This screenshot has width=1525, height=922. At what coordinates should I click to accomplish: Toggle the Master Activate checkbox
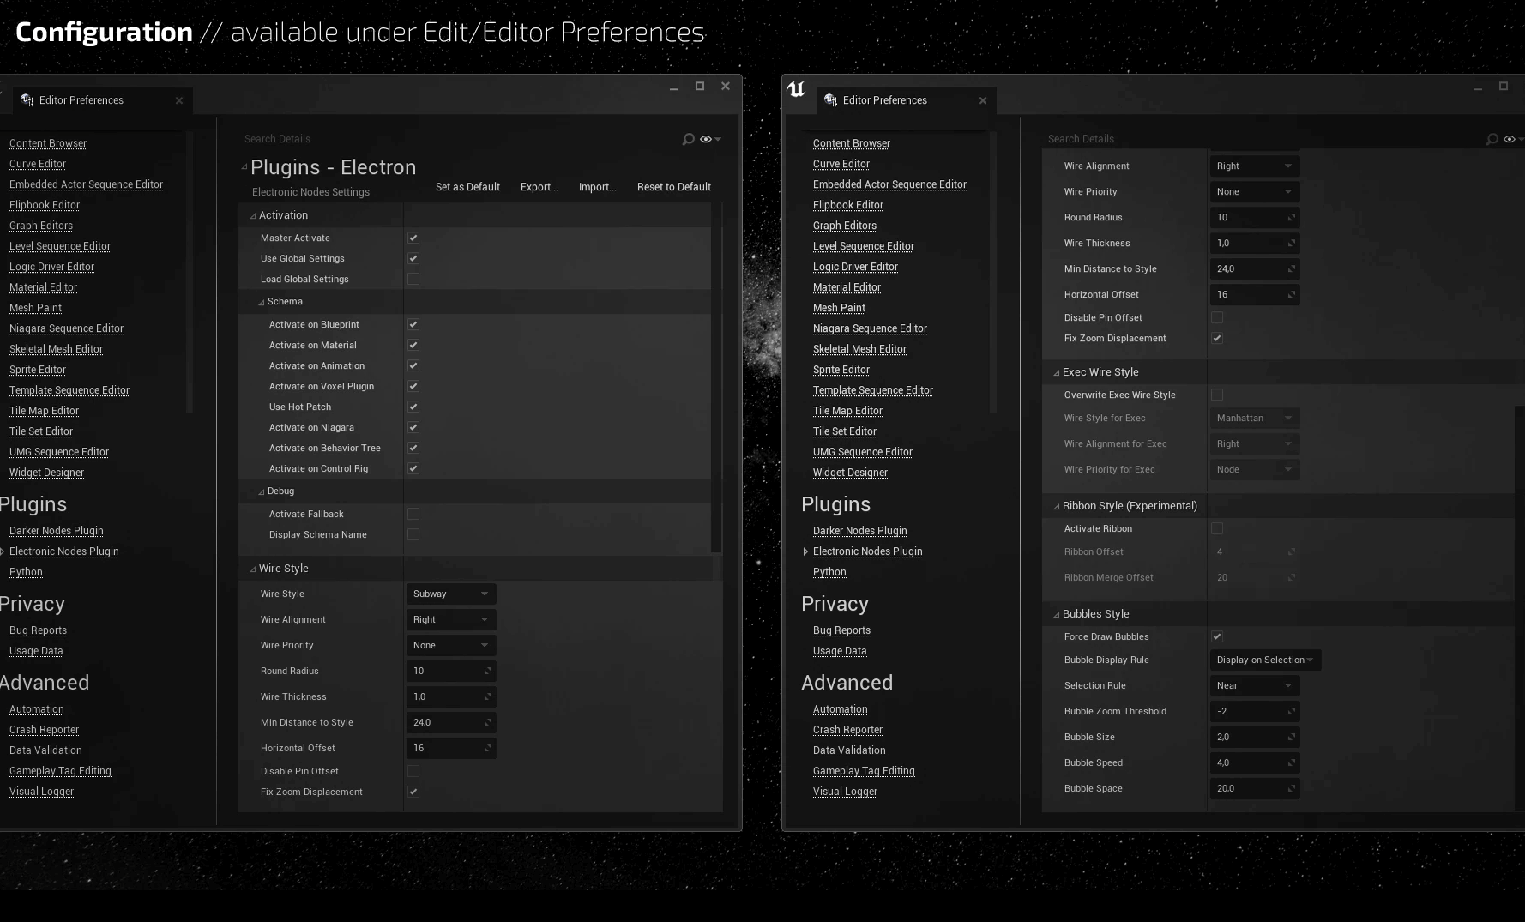pos(413,238)
